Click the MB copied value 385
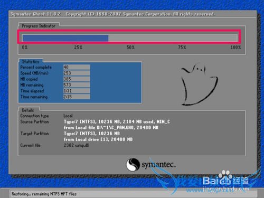The image size is (264, 198). [77, 79]
